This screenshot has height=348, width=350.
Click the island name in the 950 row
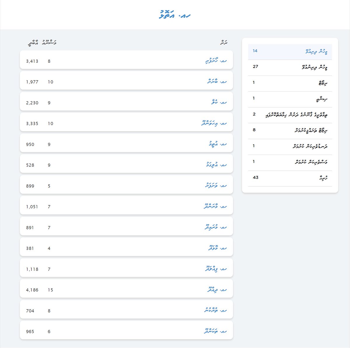[218, 144]
